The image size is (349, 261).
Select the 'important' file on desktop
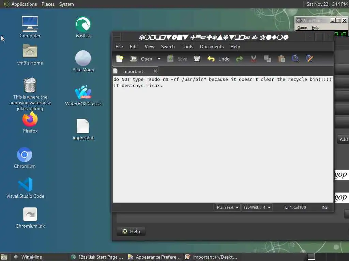click(83, 129)
